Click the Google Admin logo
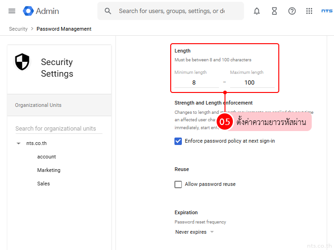The width and height of the screenshot is (334, 250). coord(41,11)
